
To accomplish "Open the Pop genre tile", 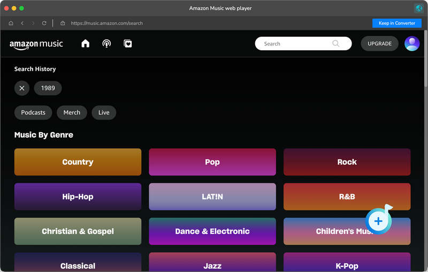I will [212, 162].
